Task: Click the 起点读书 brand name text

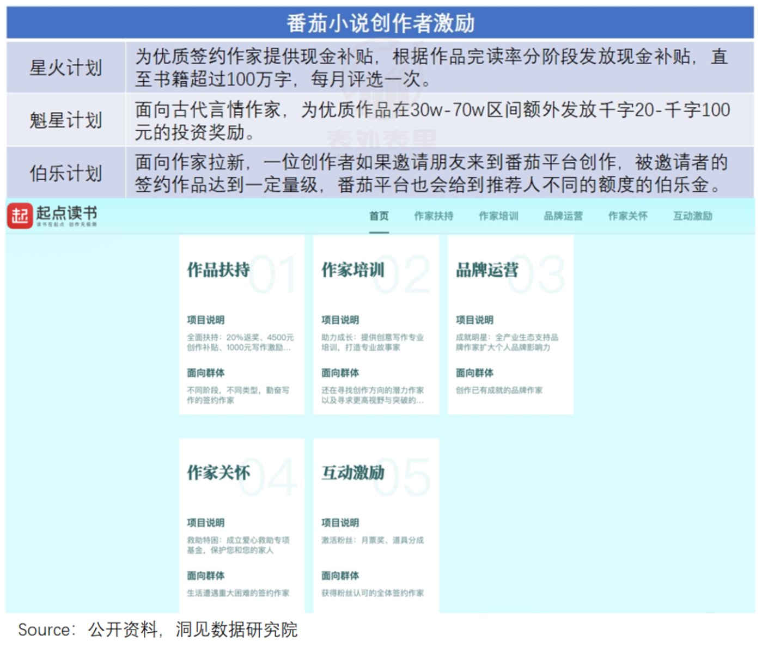Action: pyautogui.click(x=66, y=213)
